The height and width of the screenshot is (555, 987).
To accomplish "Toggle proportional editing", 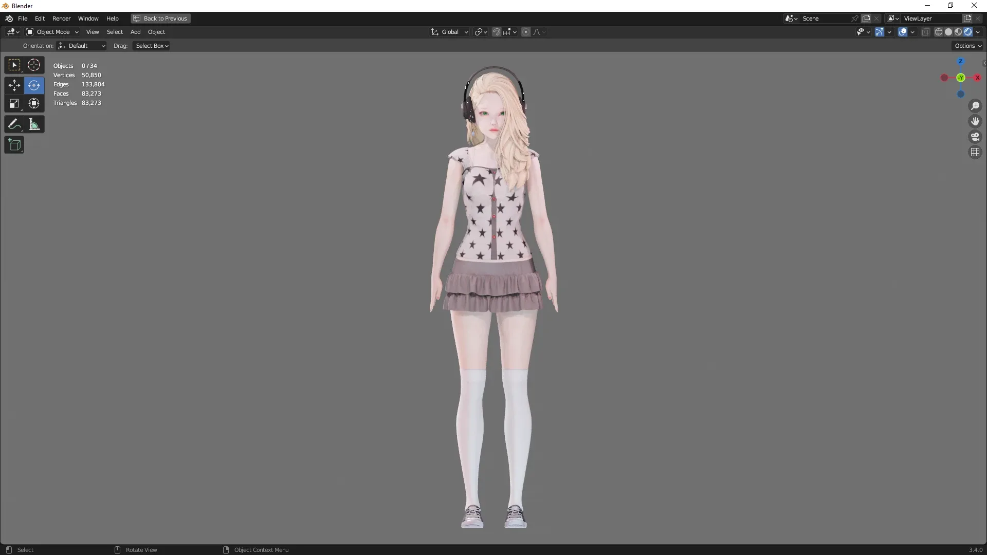I will 526,32.
